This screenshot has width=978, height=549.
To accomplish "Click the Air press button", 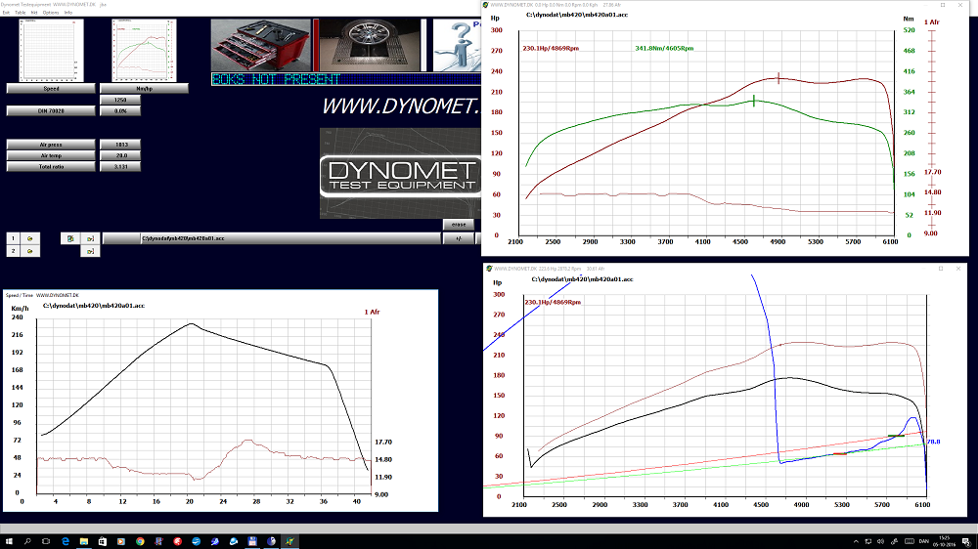I will pos(51,145).
